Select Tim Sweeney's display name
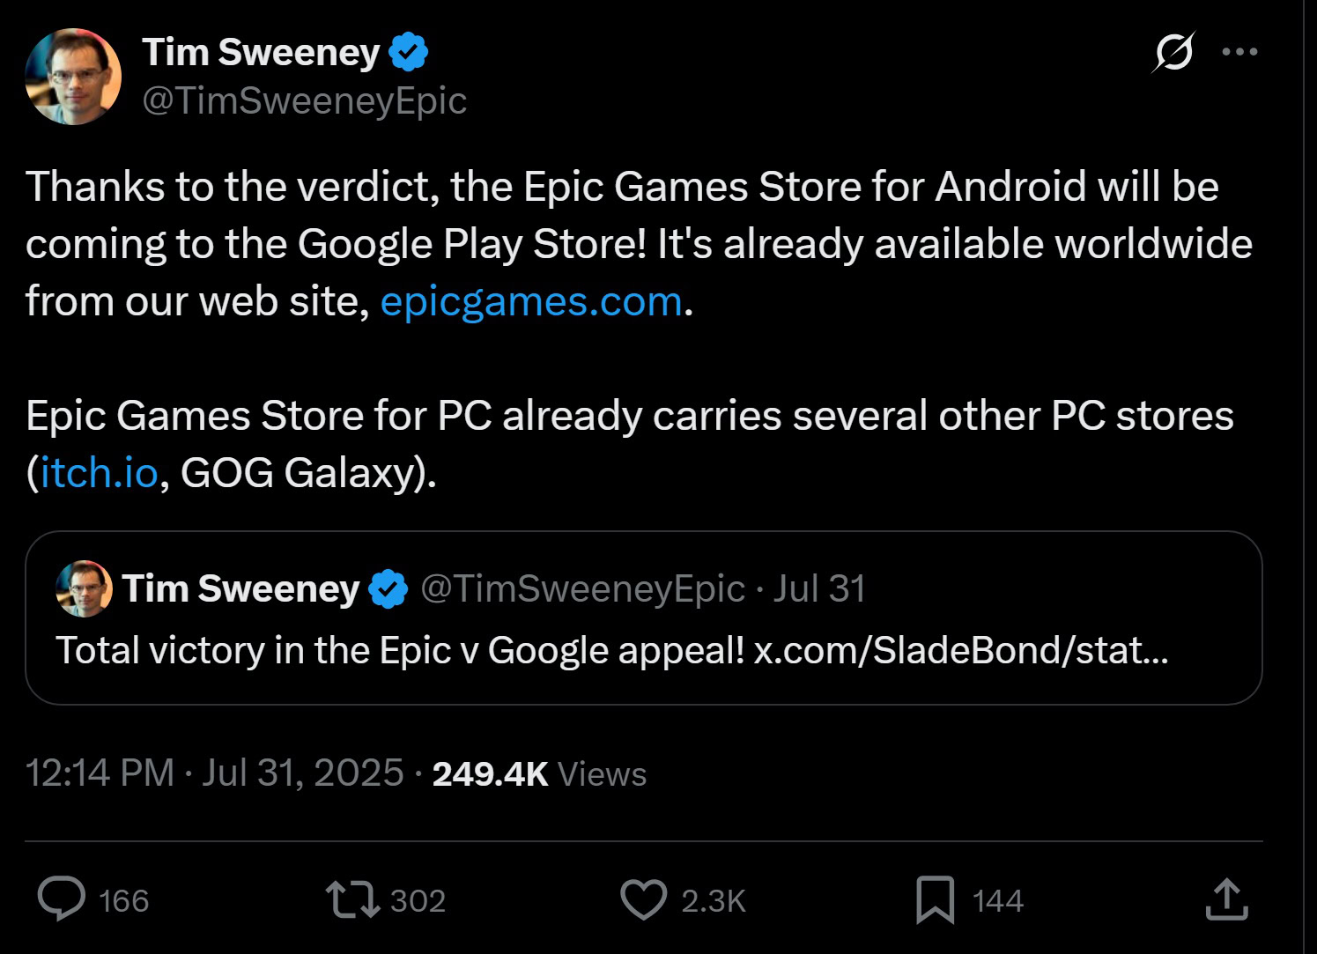 (x=260, y=50)
